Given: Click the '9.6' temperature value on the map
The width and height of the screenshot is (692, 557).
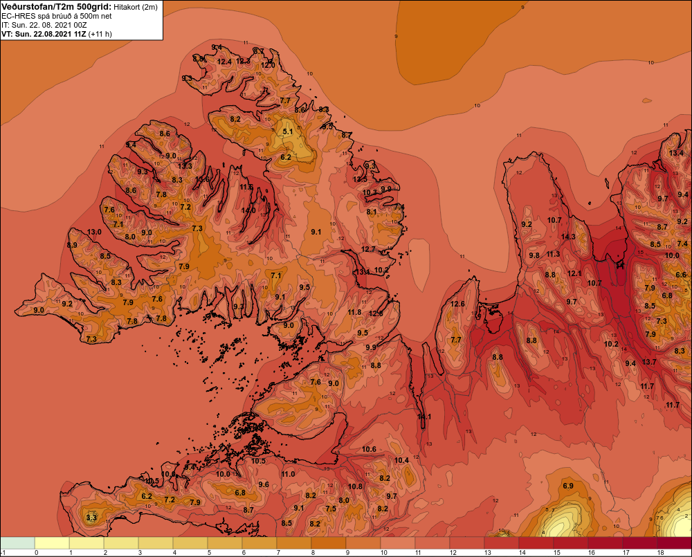Looking at the screenshot, I should click(x=264, y=484).
